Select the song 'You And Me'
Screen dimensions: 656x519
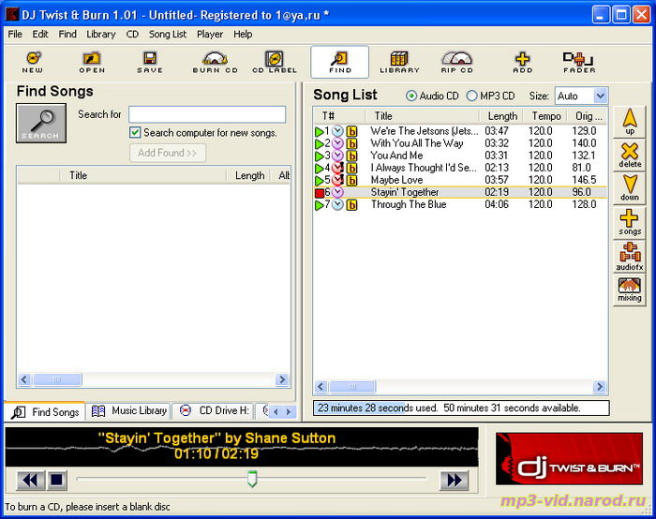click(396, 156)
